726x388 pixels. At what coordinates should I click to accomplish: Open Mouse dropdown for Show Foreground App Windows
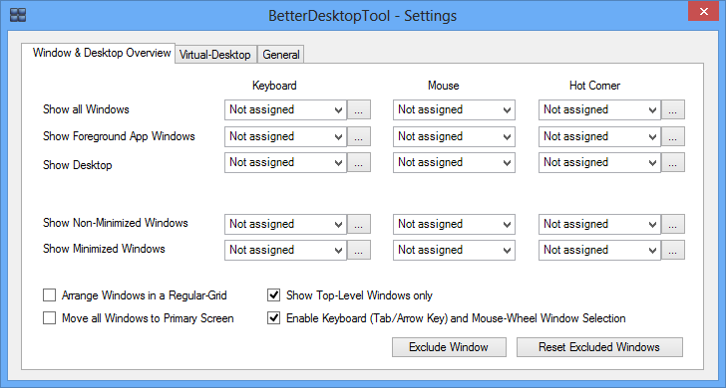tap(454, 136)
